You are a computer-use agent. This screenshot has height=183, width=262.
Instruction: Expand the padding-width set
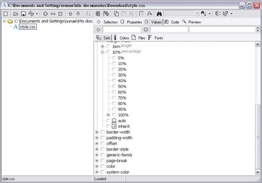97,138
